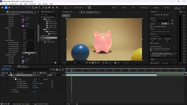Jump to last frame in Preview
Image resolution: width=187 pixels, height=105 pixels.
(x=167, y=15)
